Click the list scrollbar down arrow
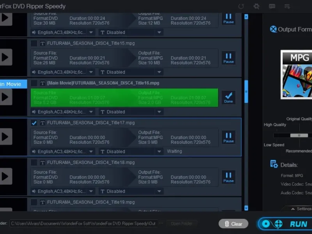Image resolution: width=312 pixels, height=234 pixels. point(246,208)
